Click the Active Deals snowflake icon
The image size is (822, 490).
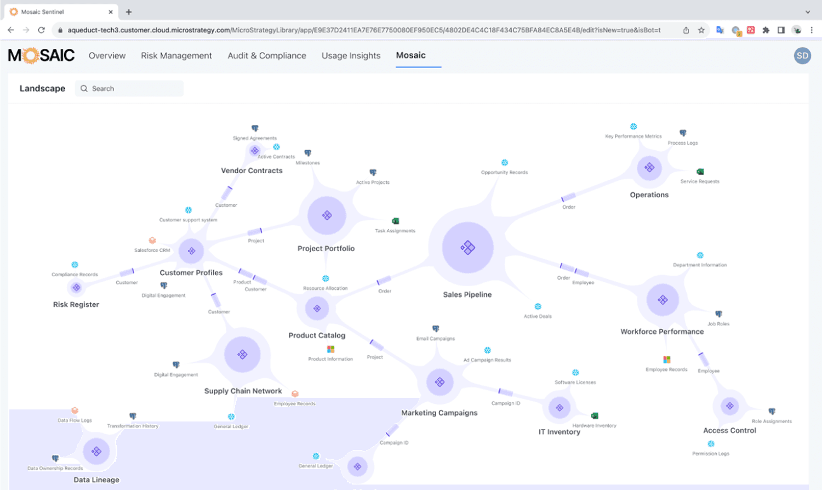[538, 306]
